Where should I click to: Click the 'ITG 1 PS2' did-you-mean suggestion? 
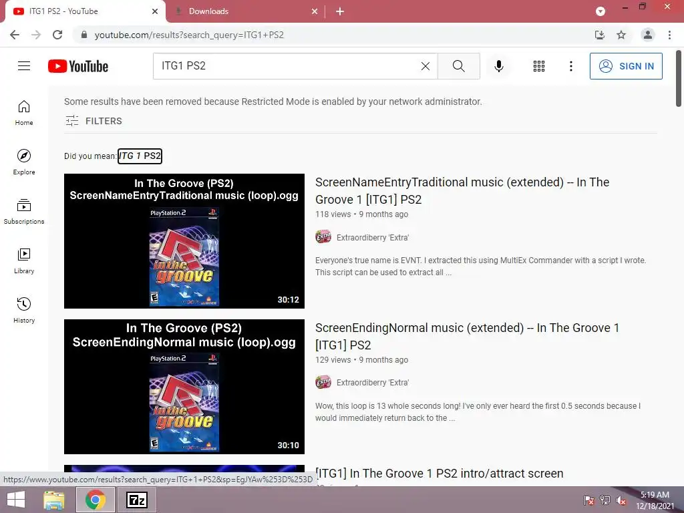140,156
